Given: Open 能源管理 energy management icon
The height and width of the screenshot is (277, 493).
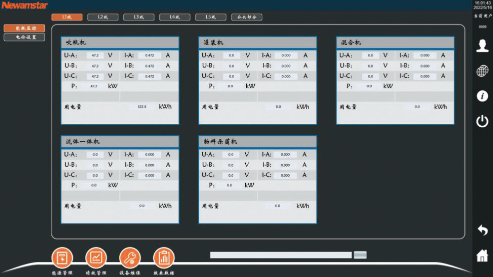Looking at the screenshot, I should [62, 258].
